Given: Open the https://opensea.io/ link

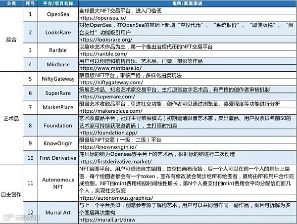Looking at the screenshot, I should (102, 18).
